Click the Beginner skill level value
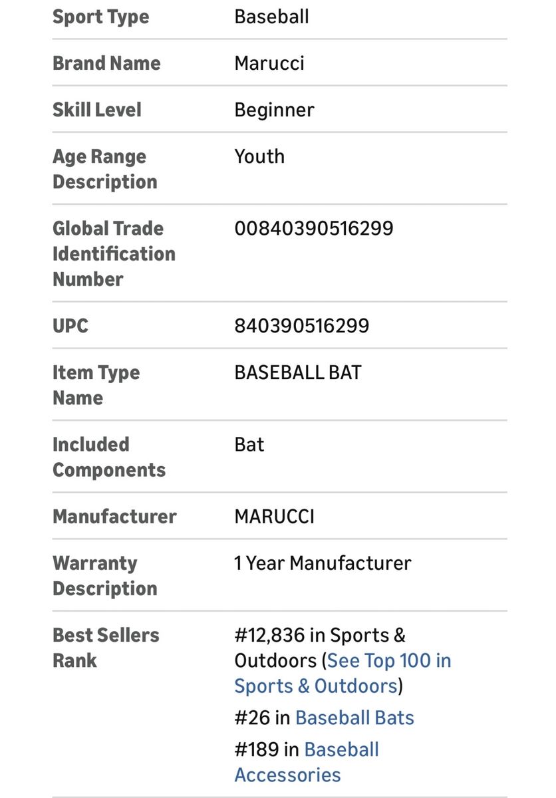556x798 pixels. pos(274,110)
